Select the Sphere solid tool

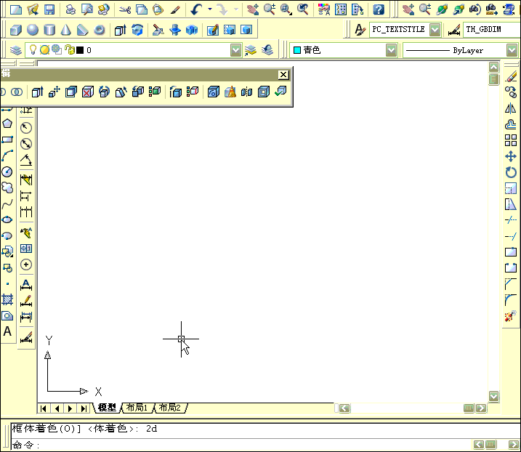tap(33, 30)
